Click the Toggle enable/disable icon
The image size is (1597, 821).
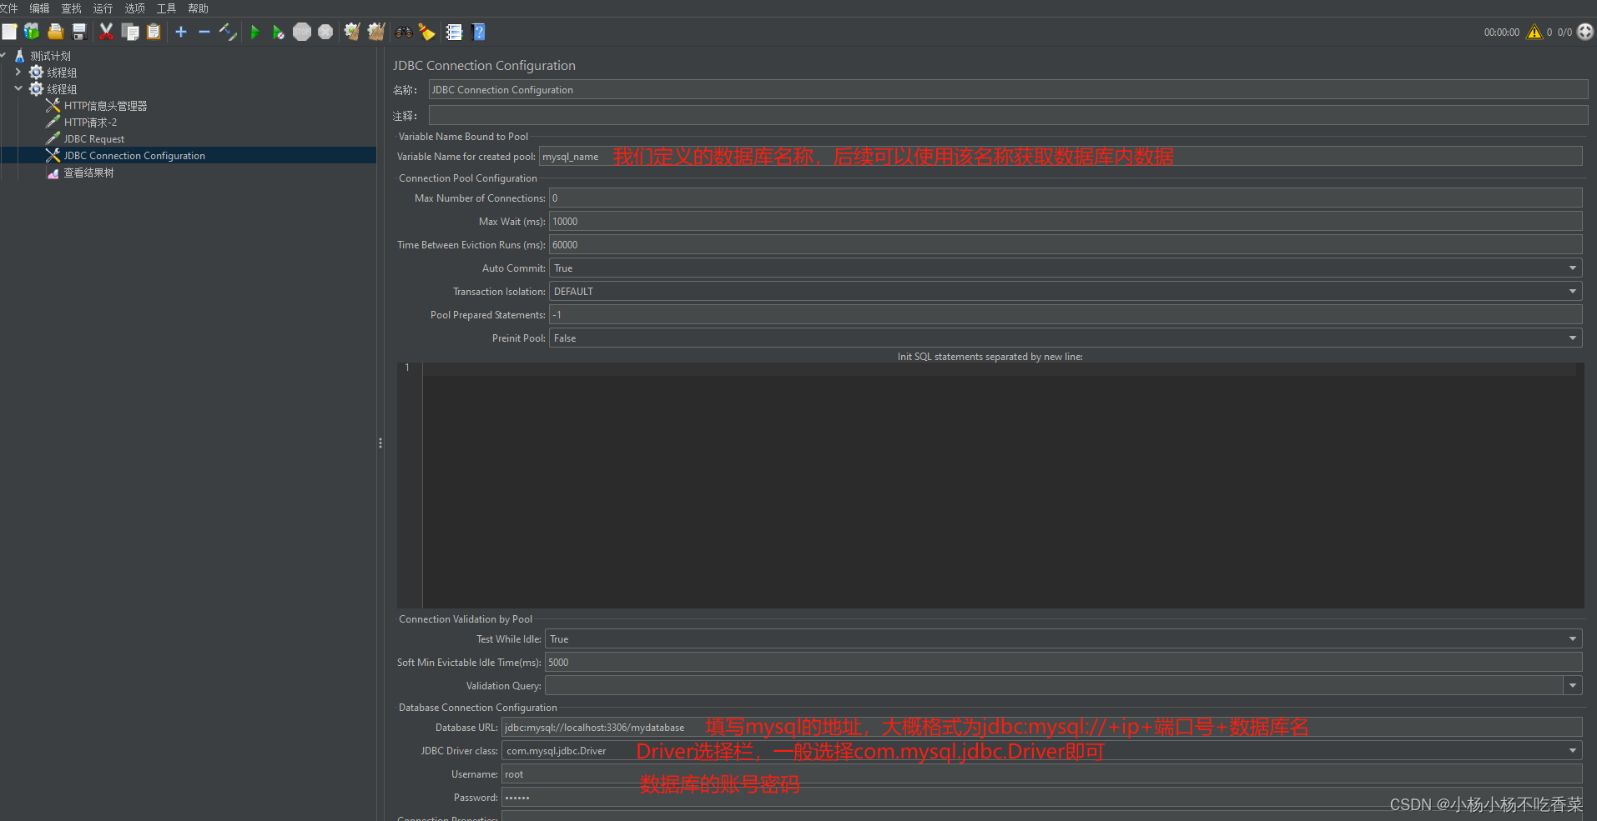[228, 32]
